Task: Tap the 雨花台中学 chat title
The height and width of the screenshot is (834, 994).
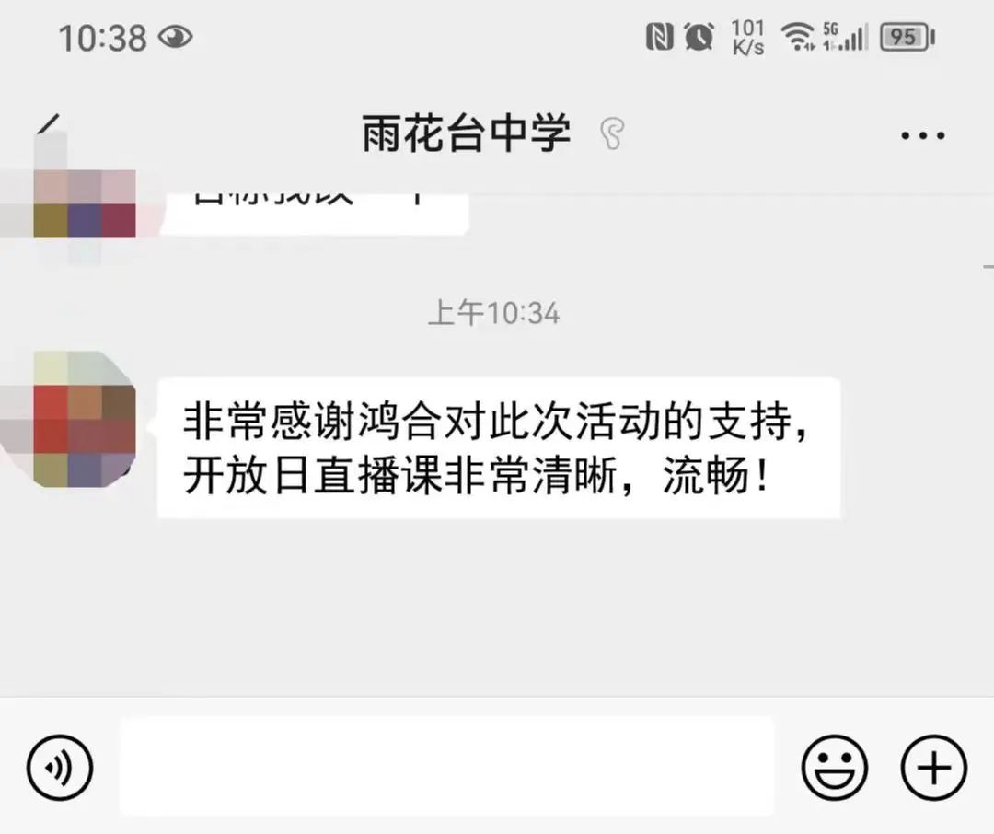Action: (466, 133)
